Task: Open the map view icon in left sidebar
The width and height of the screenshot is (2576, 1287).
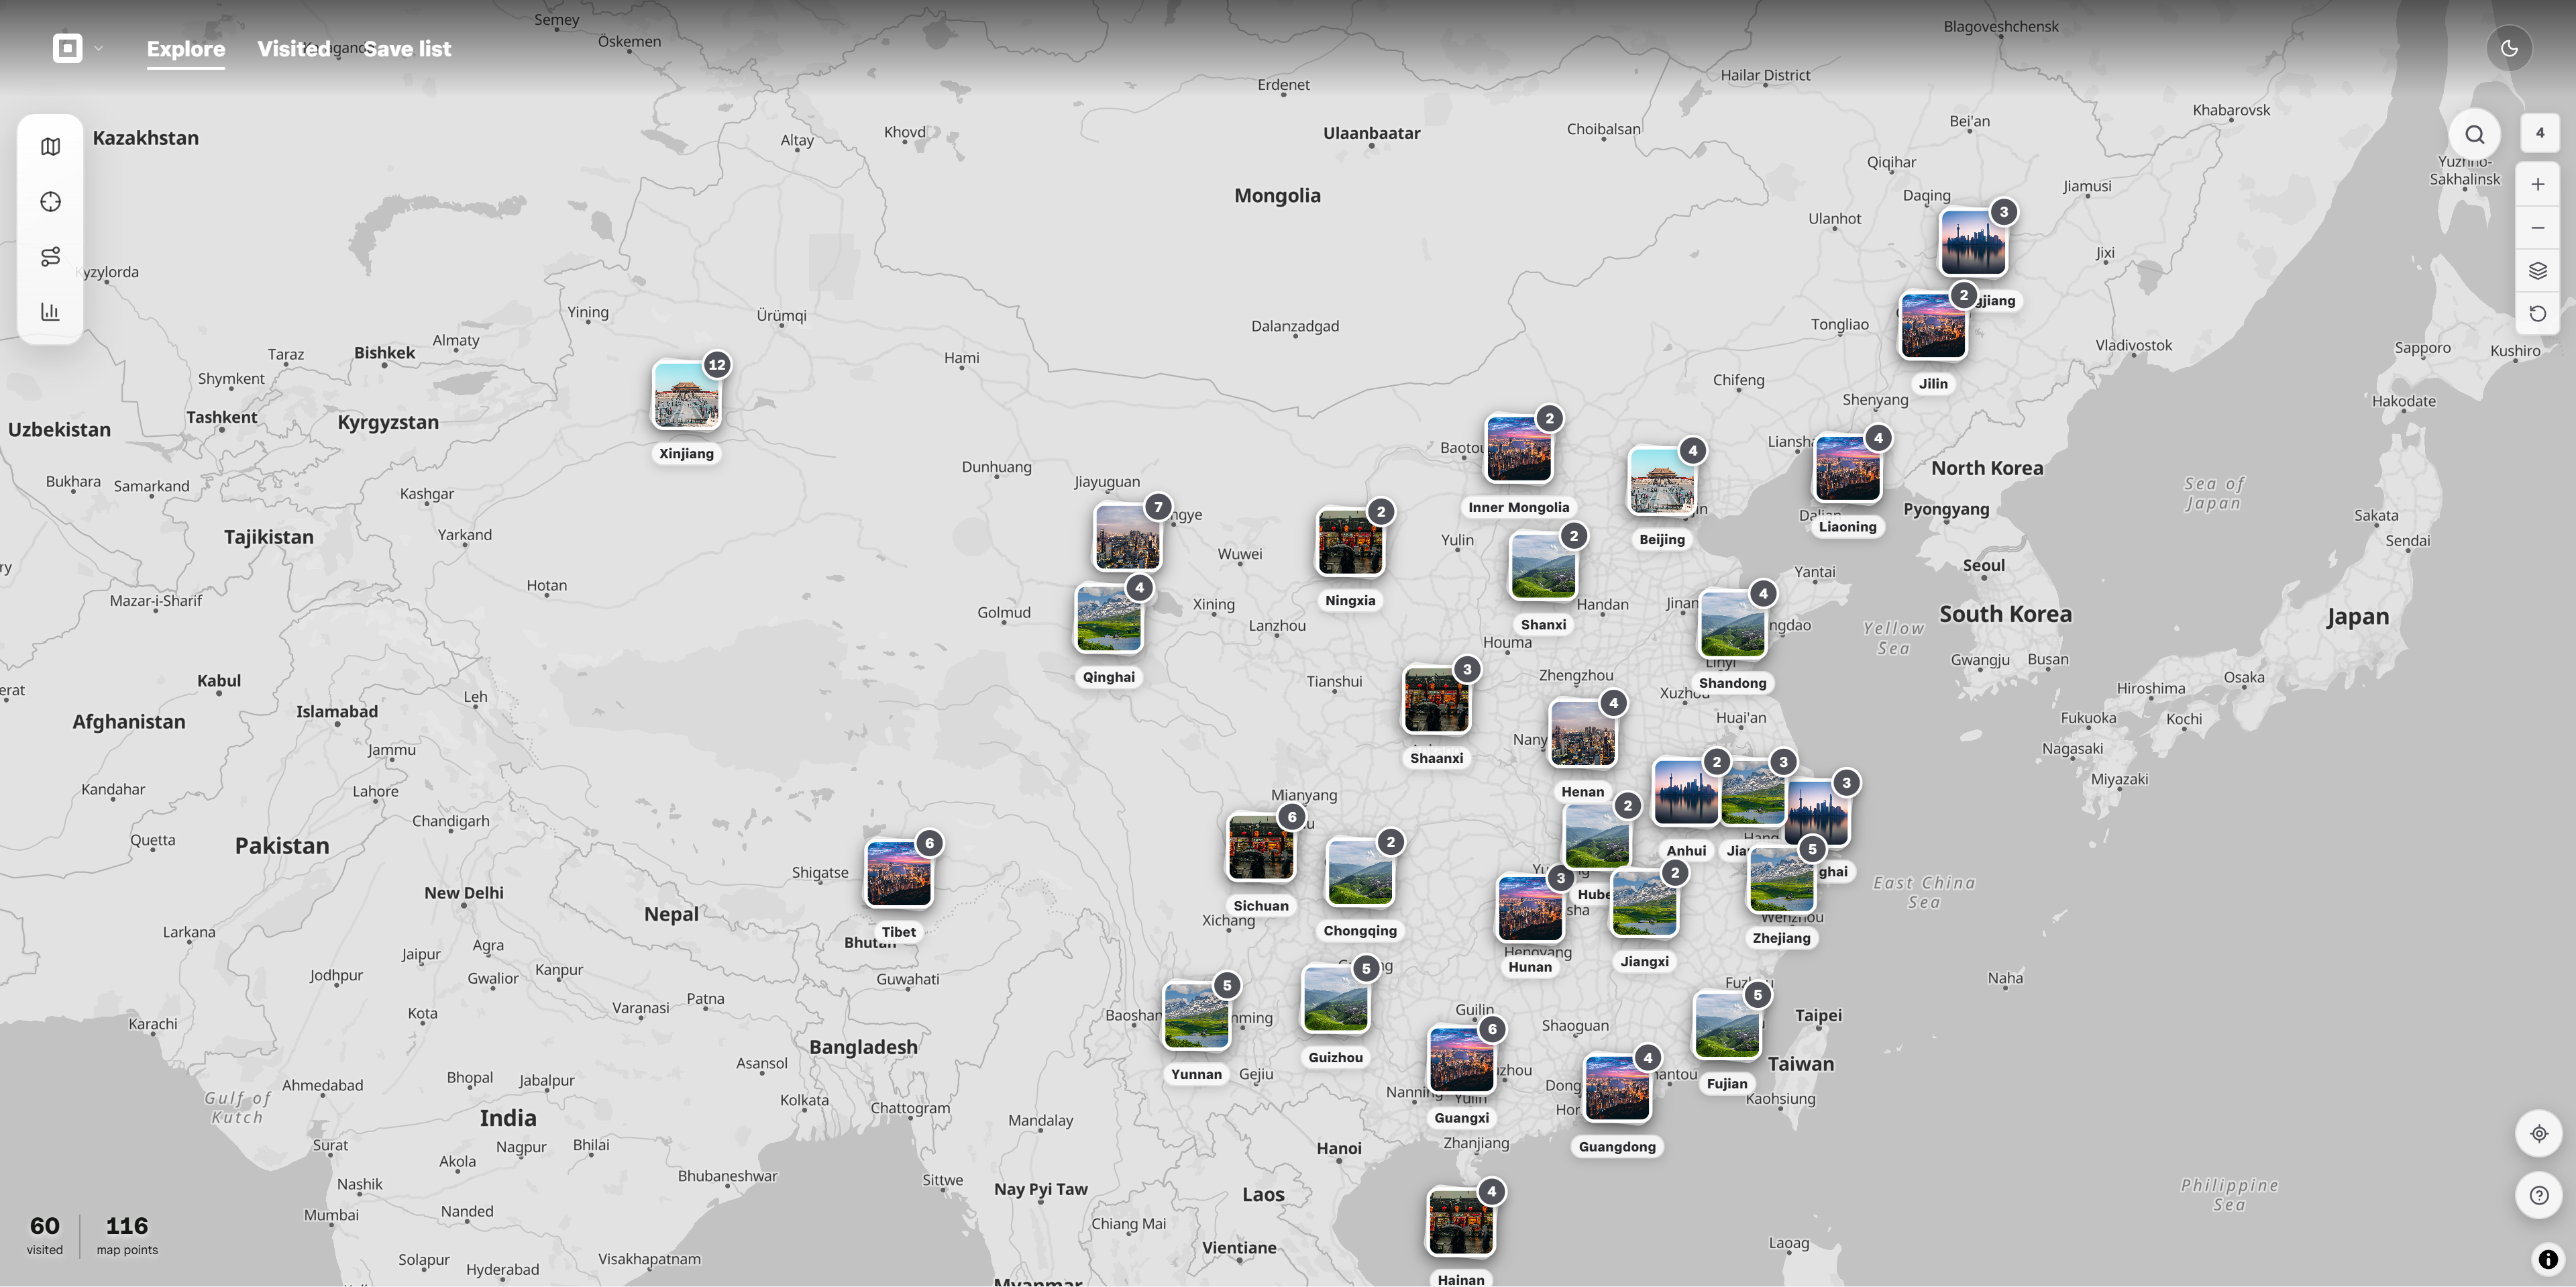Action: [50, 147]
